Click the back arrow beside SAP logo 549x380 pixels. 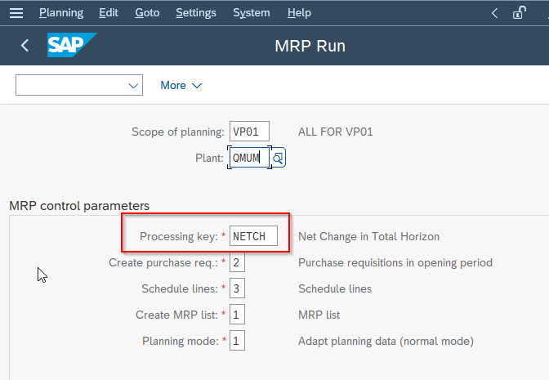[x=25, y=46]
